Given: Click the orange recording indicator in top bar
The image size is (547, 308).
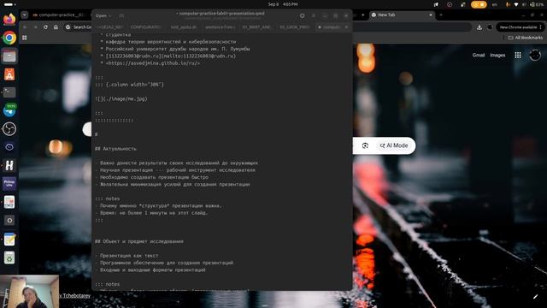Looking at the screenshot, I should pyautogui.click(x=479, y=4).
